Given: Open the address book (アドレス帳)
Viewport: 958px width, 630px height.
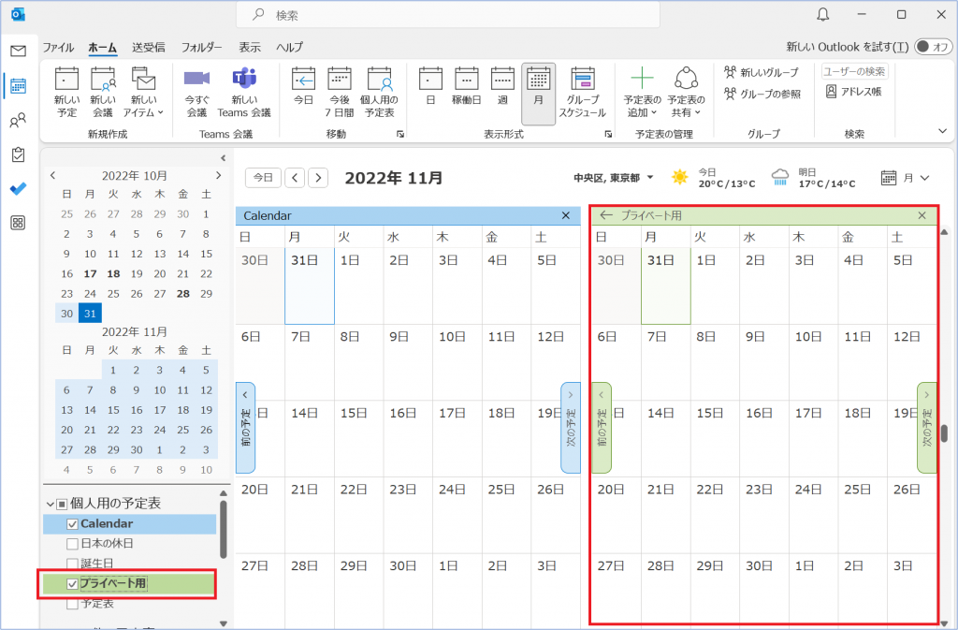Looking at the screenshot, I should 854,92.
